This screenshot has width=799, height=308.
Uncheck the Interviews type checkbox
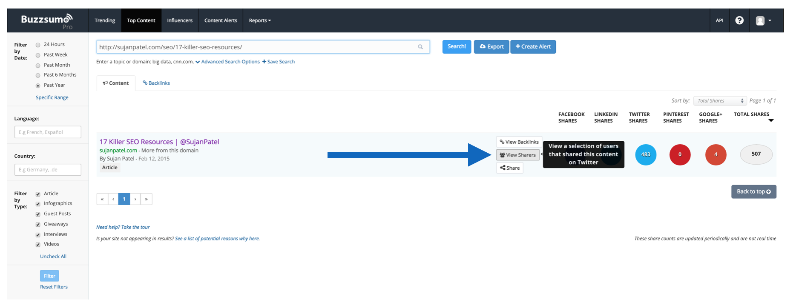(38, 234)
